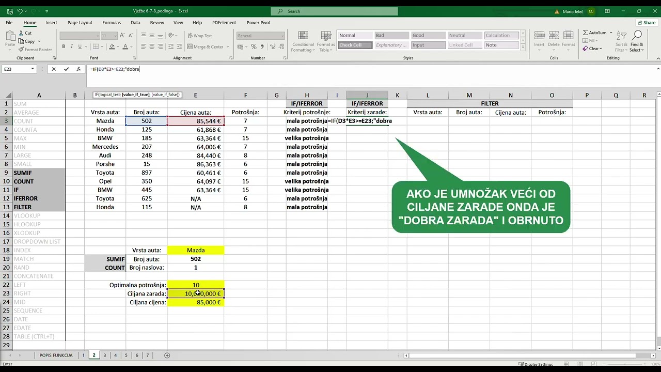Click the Cut scissors command
The width and height of the screenshot is (661, 372).
pyautogui.click(x=25, y=33)
